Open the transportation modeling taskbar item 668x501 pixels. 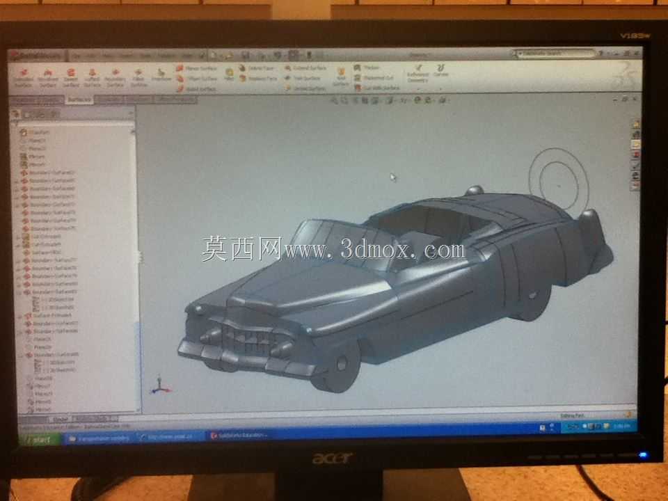click(x=100, y=438)
